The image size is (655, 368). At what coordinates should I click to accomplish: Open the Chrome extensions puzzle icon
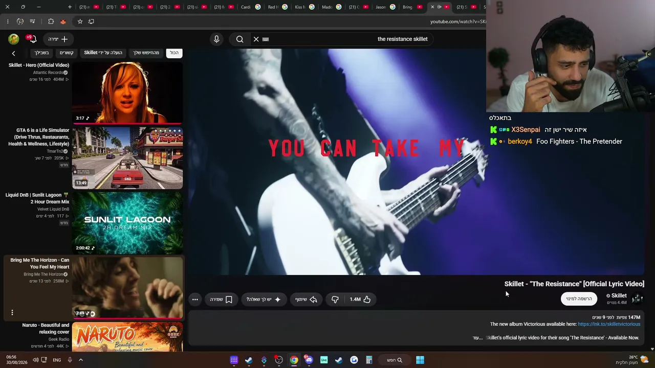[x=51, y=21]
